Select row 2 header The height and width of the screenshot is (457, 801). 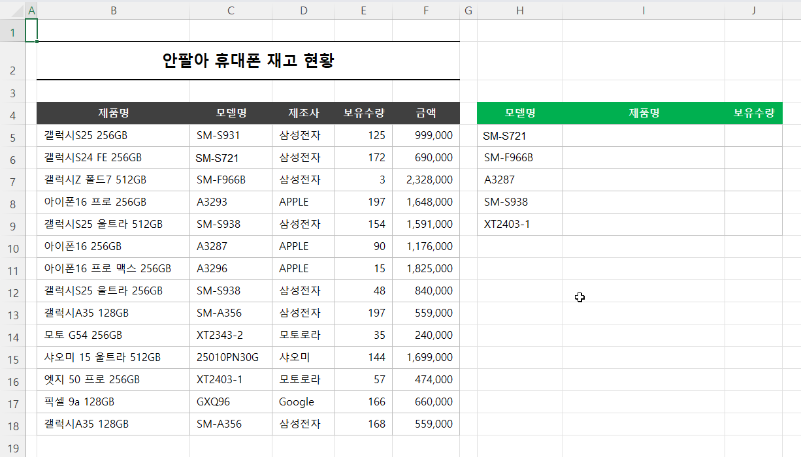13,61
